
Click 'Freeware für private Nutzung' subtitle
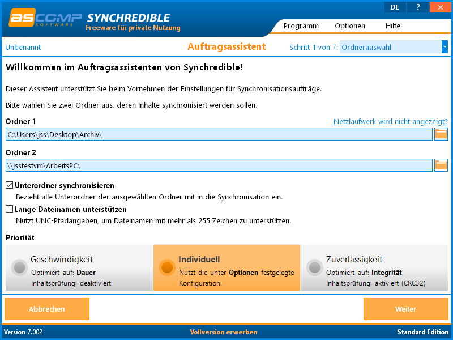(133, 28)
